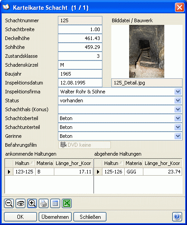Image resolution: width=187 pixels, height=225 pixels.
Task: Click length cell 17.11
Action: (73, 172)
